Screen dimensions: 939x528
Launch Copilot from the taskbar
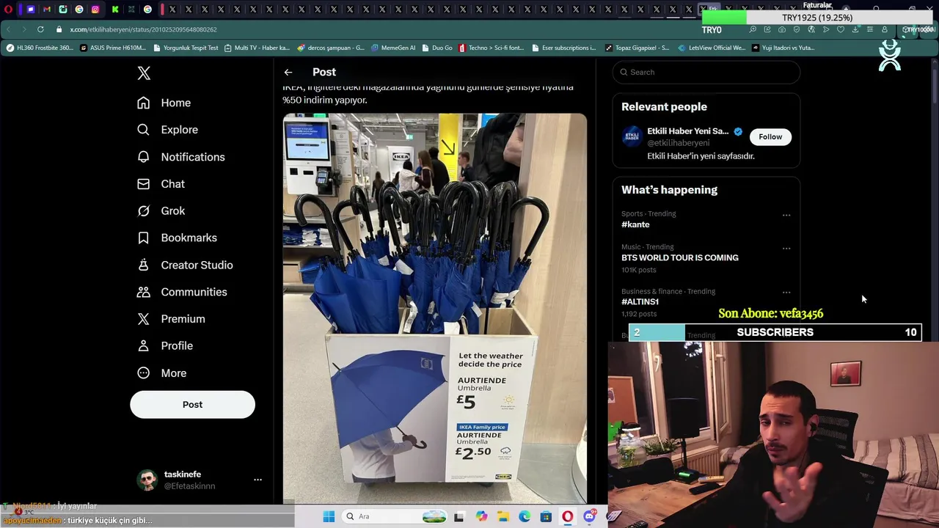[481, 516]
